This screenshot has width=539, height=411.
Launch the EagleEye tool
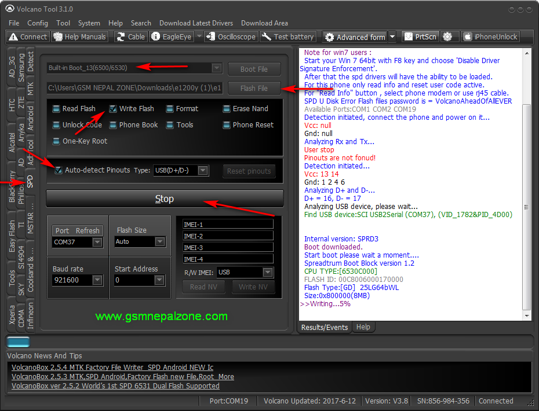(x=172, y=36)
